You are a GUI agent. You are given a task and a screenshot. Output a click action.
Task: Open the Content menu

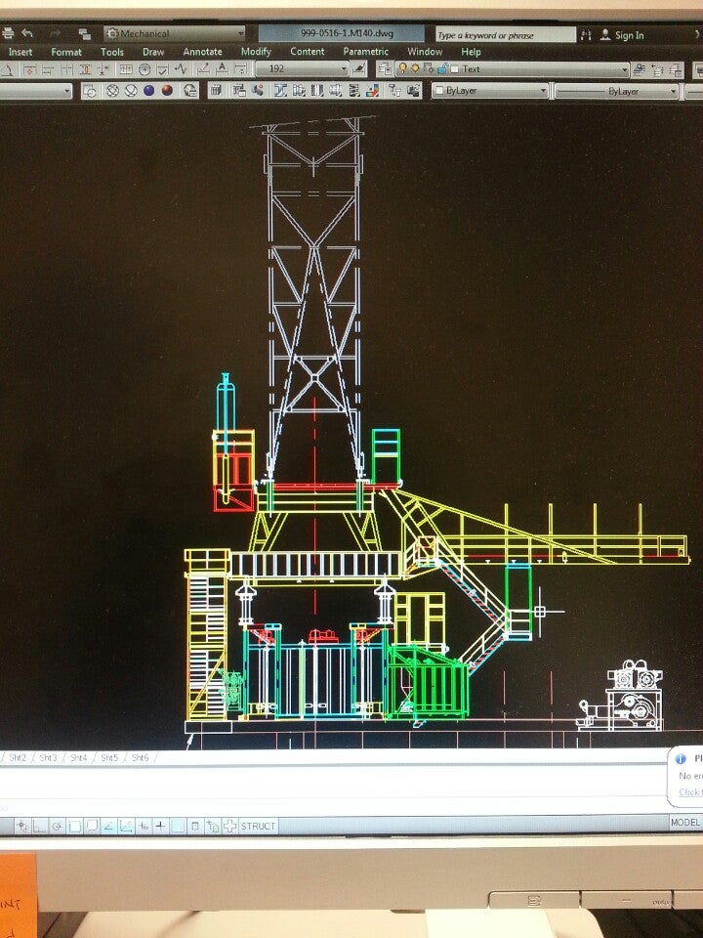point(308,52)
